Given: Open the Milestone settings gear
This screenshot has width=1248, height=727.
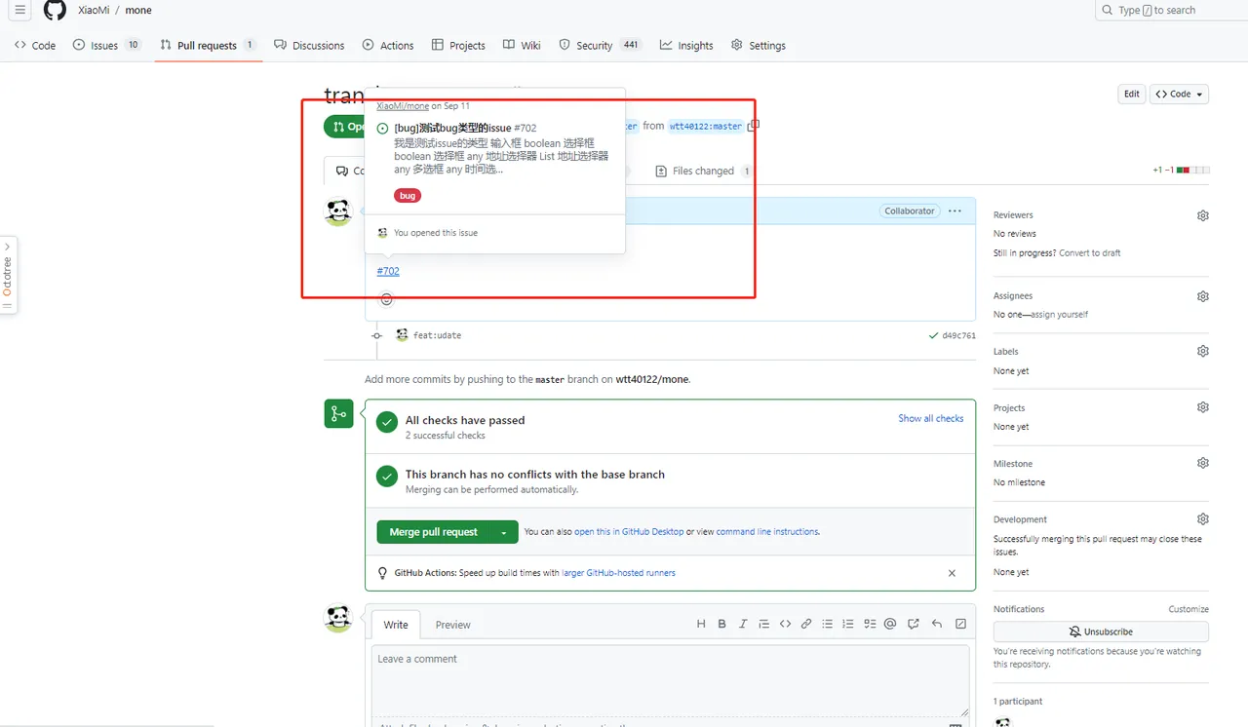Looking at the screenshot, I should point(1203,463).
